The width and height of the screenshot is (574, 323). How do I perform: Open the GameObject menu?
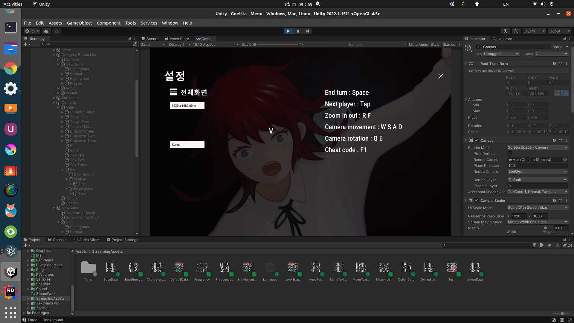[79, 23]
